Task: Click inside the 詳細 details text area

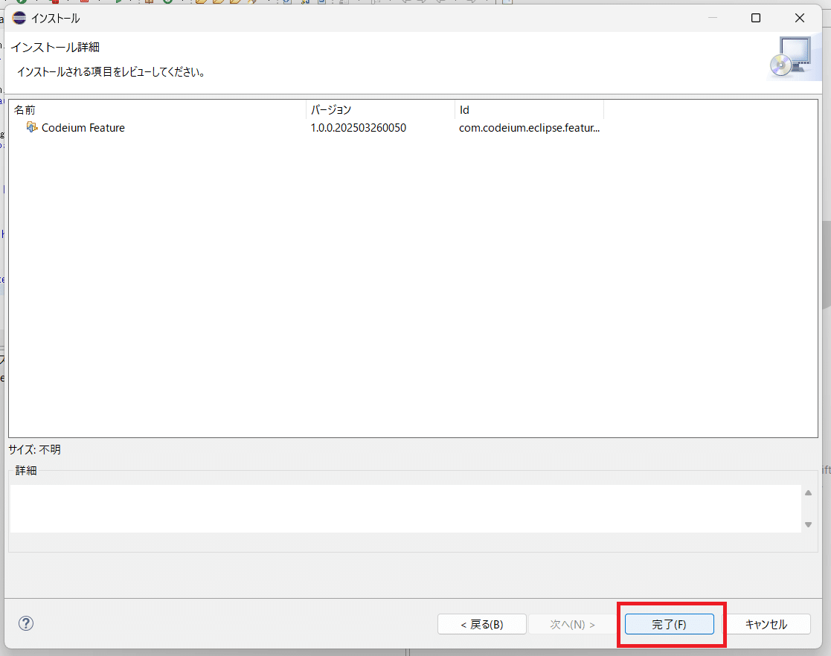Action: click(405, 509)
